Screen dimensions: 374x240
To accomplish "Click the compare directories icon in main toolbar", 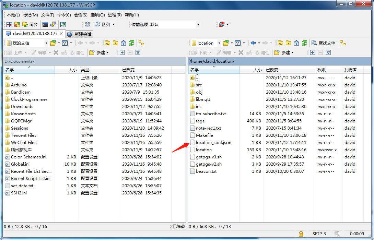I will coord(9,24).
